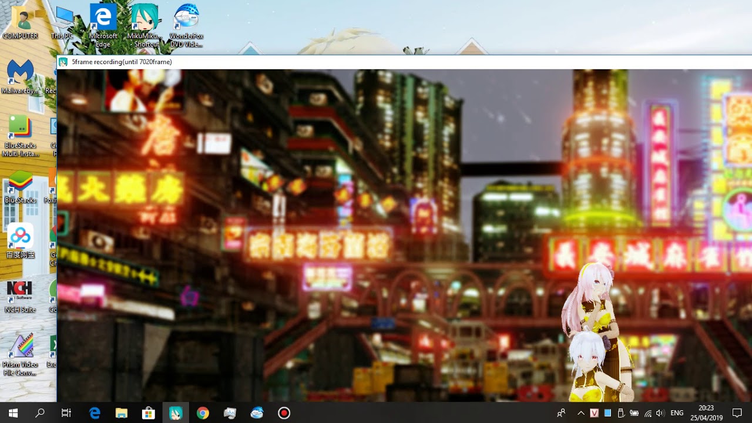
Task: Open Google Chrome from the taskbar
Action: (x=203, y=413)
